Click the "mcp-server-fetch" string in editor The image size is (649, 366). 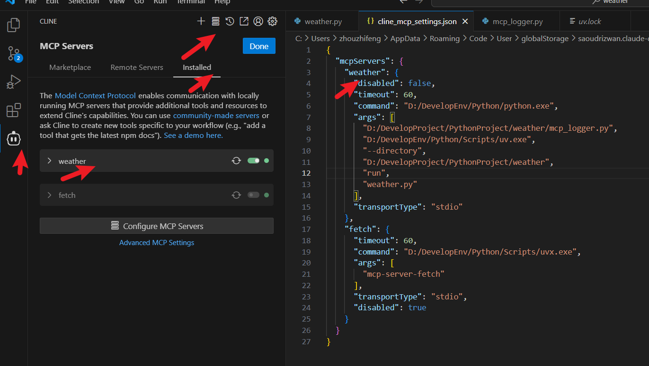tap(404, 274)
